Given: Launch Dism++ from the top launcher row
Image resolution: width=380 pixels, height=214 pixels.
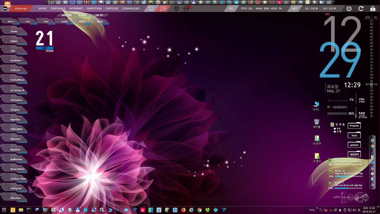Looking at the screenshot, I should tap(11, 21).
